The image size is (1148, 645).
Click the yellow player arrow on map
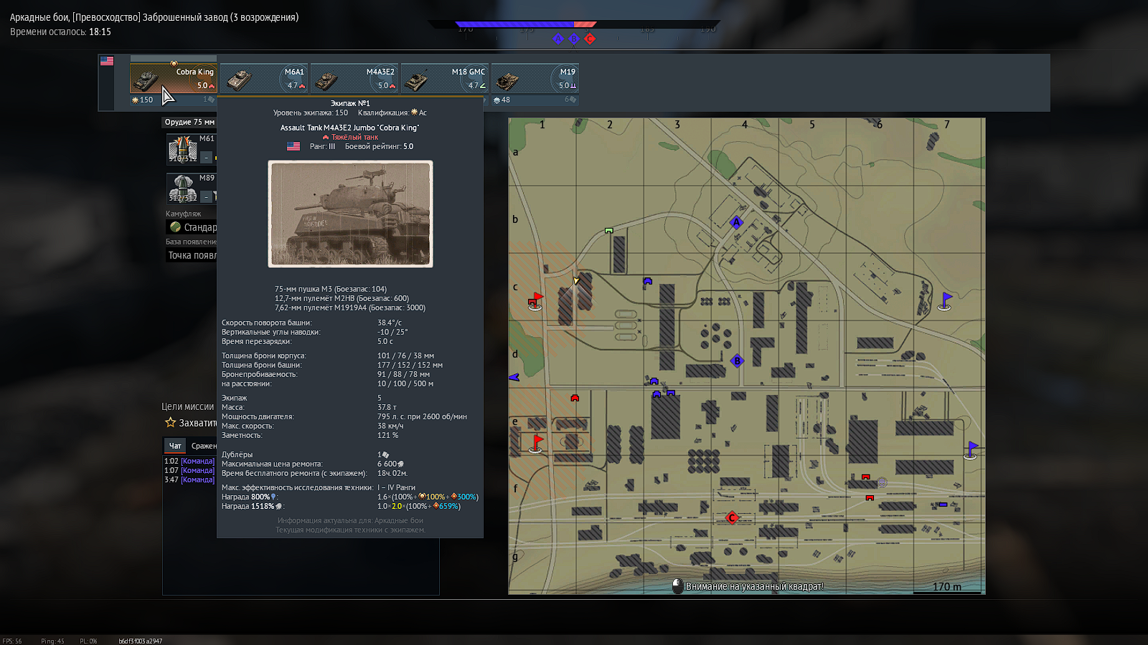tap(575, 280)
